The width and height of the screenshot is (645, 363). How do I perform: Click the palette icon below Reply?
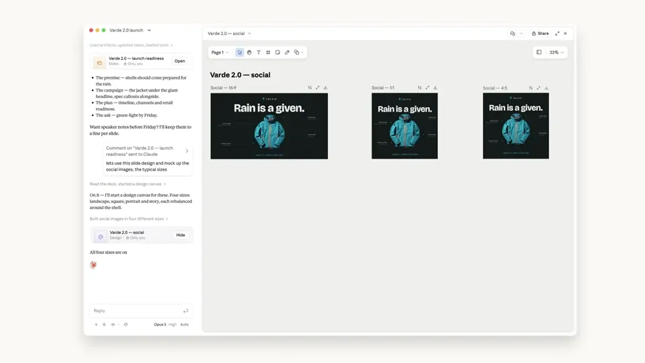[126, 325]
